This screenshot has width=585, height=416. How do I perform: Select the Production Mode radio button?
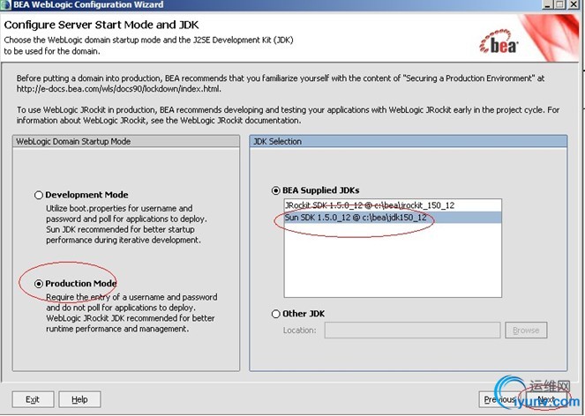tap(39, 284)
